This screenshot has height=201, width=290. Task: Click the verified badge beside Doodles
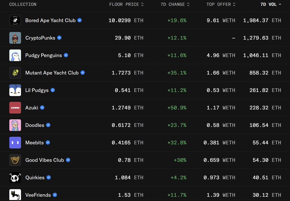coord(48,125)
